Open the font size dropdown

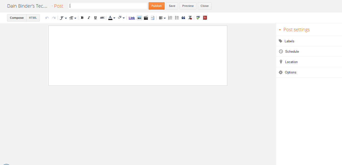(73, 18)
